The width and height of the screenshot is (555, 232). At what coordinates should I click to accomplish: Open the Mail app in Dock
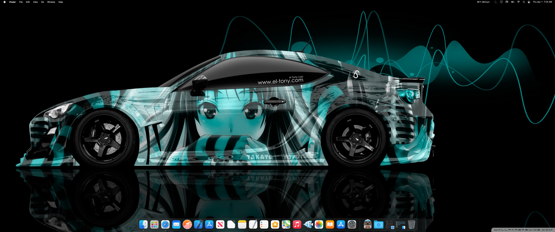point(176,225)
